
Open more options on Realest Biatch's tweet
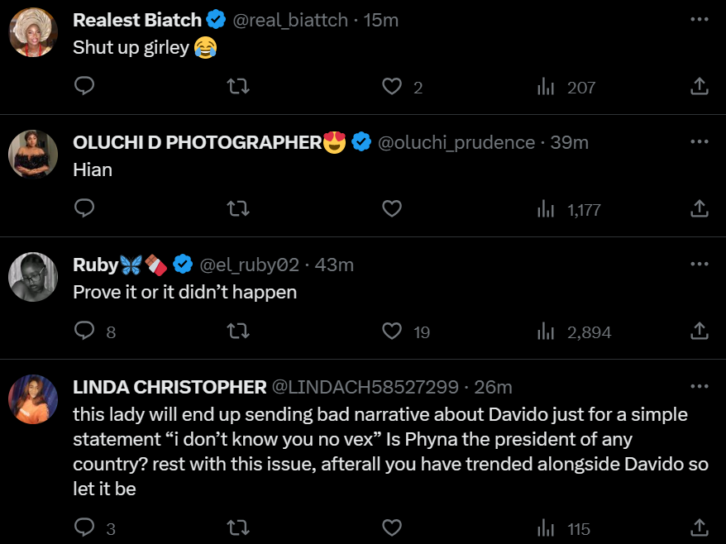click(x=700, y=19)
